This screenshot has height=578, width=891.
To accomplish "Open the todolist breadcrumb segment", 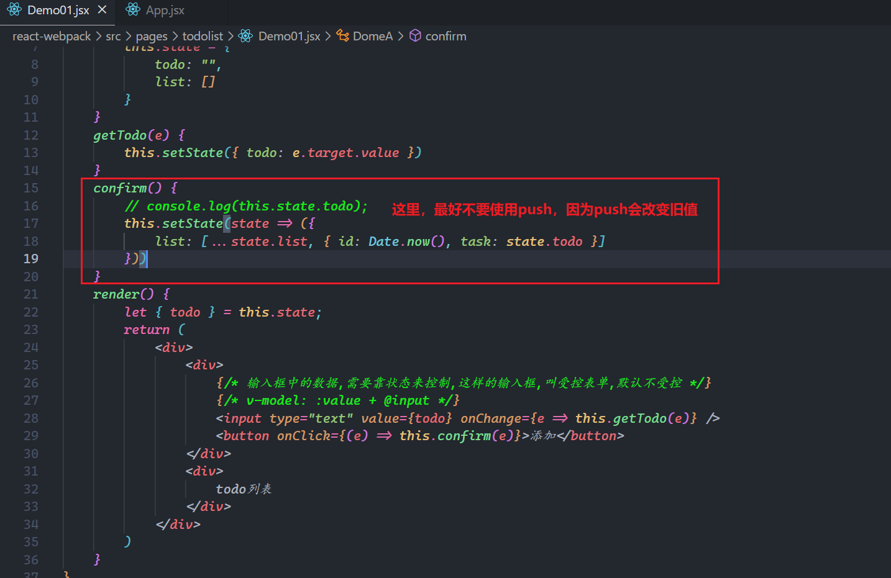I will click(x=203, y=36).
